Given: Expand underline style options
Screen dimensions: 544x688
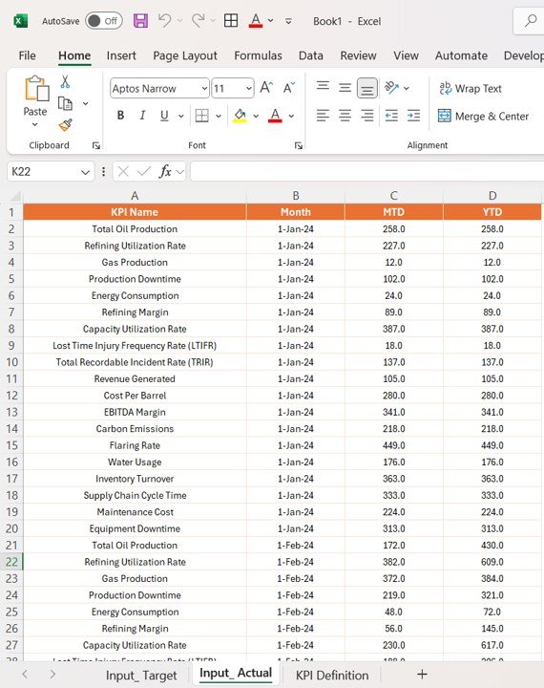Looking at the screenshot, I should coord(180,116).
